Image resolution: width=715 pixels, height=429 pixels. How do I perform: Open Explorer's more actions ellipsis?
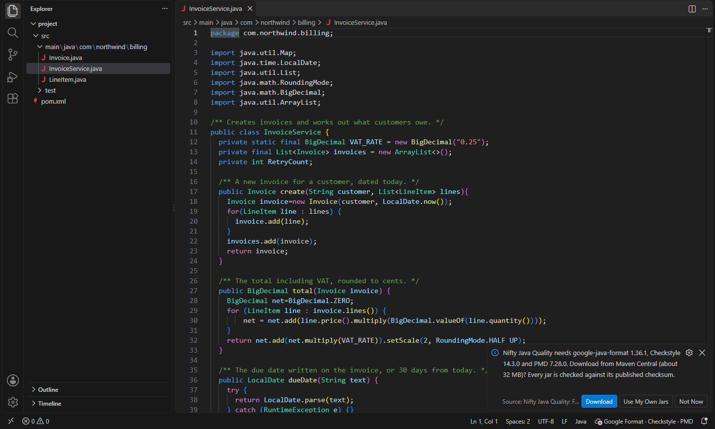point(165,9)
